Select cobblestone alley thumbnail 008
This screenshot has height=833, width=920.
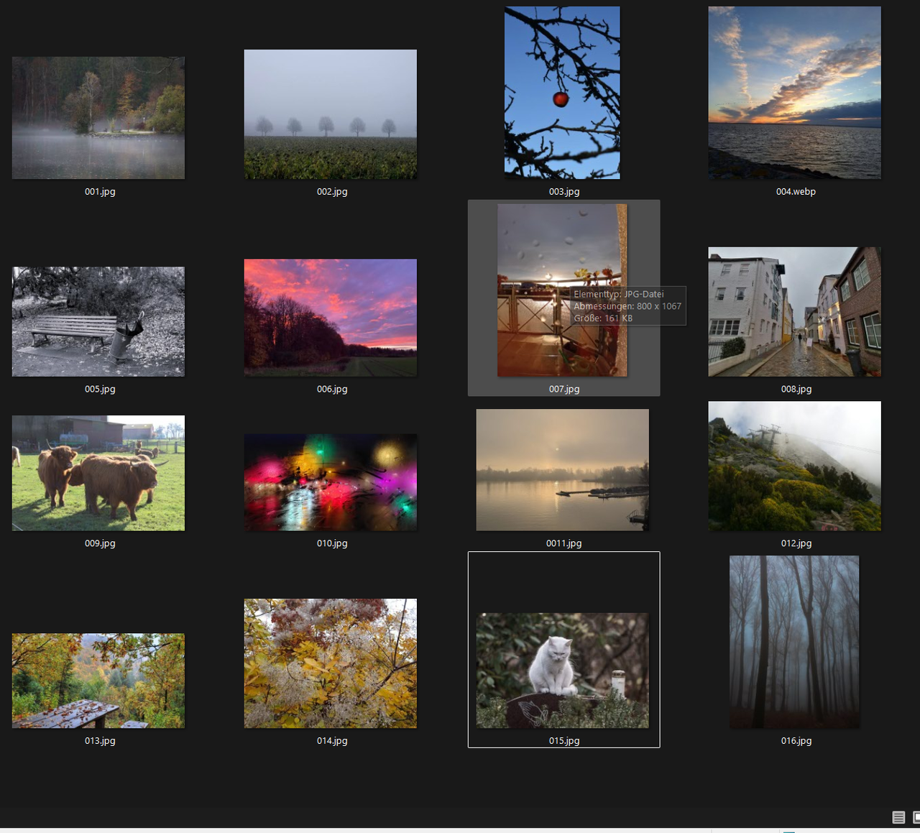795,312
